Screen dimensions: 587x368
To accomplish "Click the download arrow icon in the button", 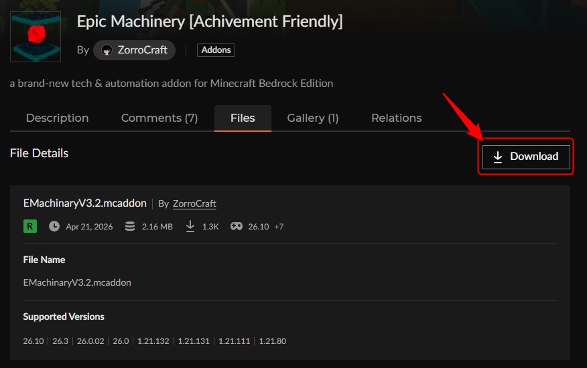I will 498,157.
